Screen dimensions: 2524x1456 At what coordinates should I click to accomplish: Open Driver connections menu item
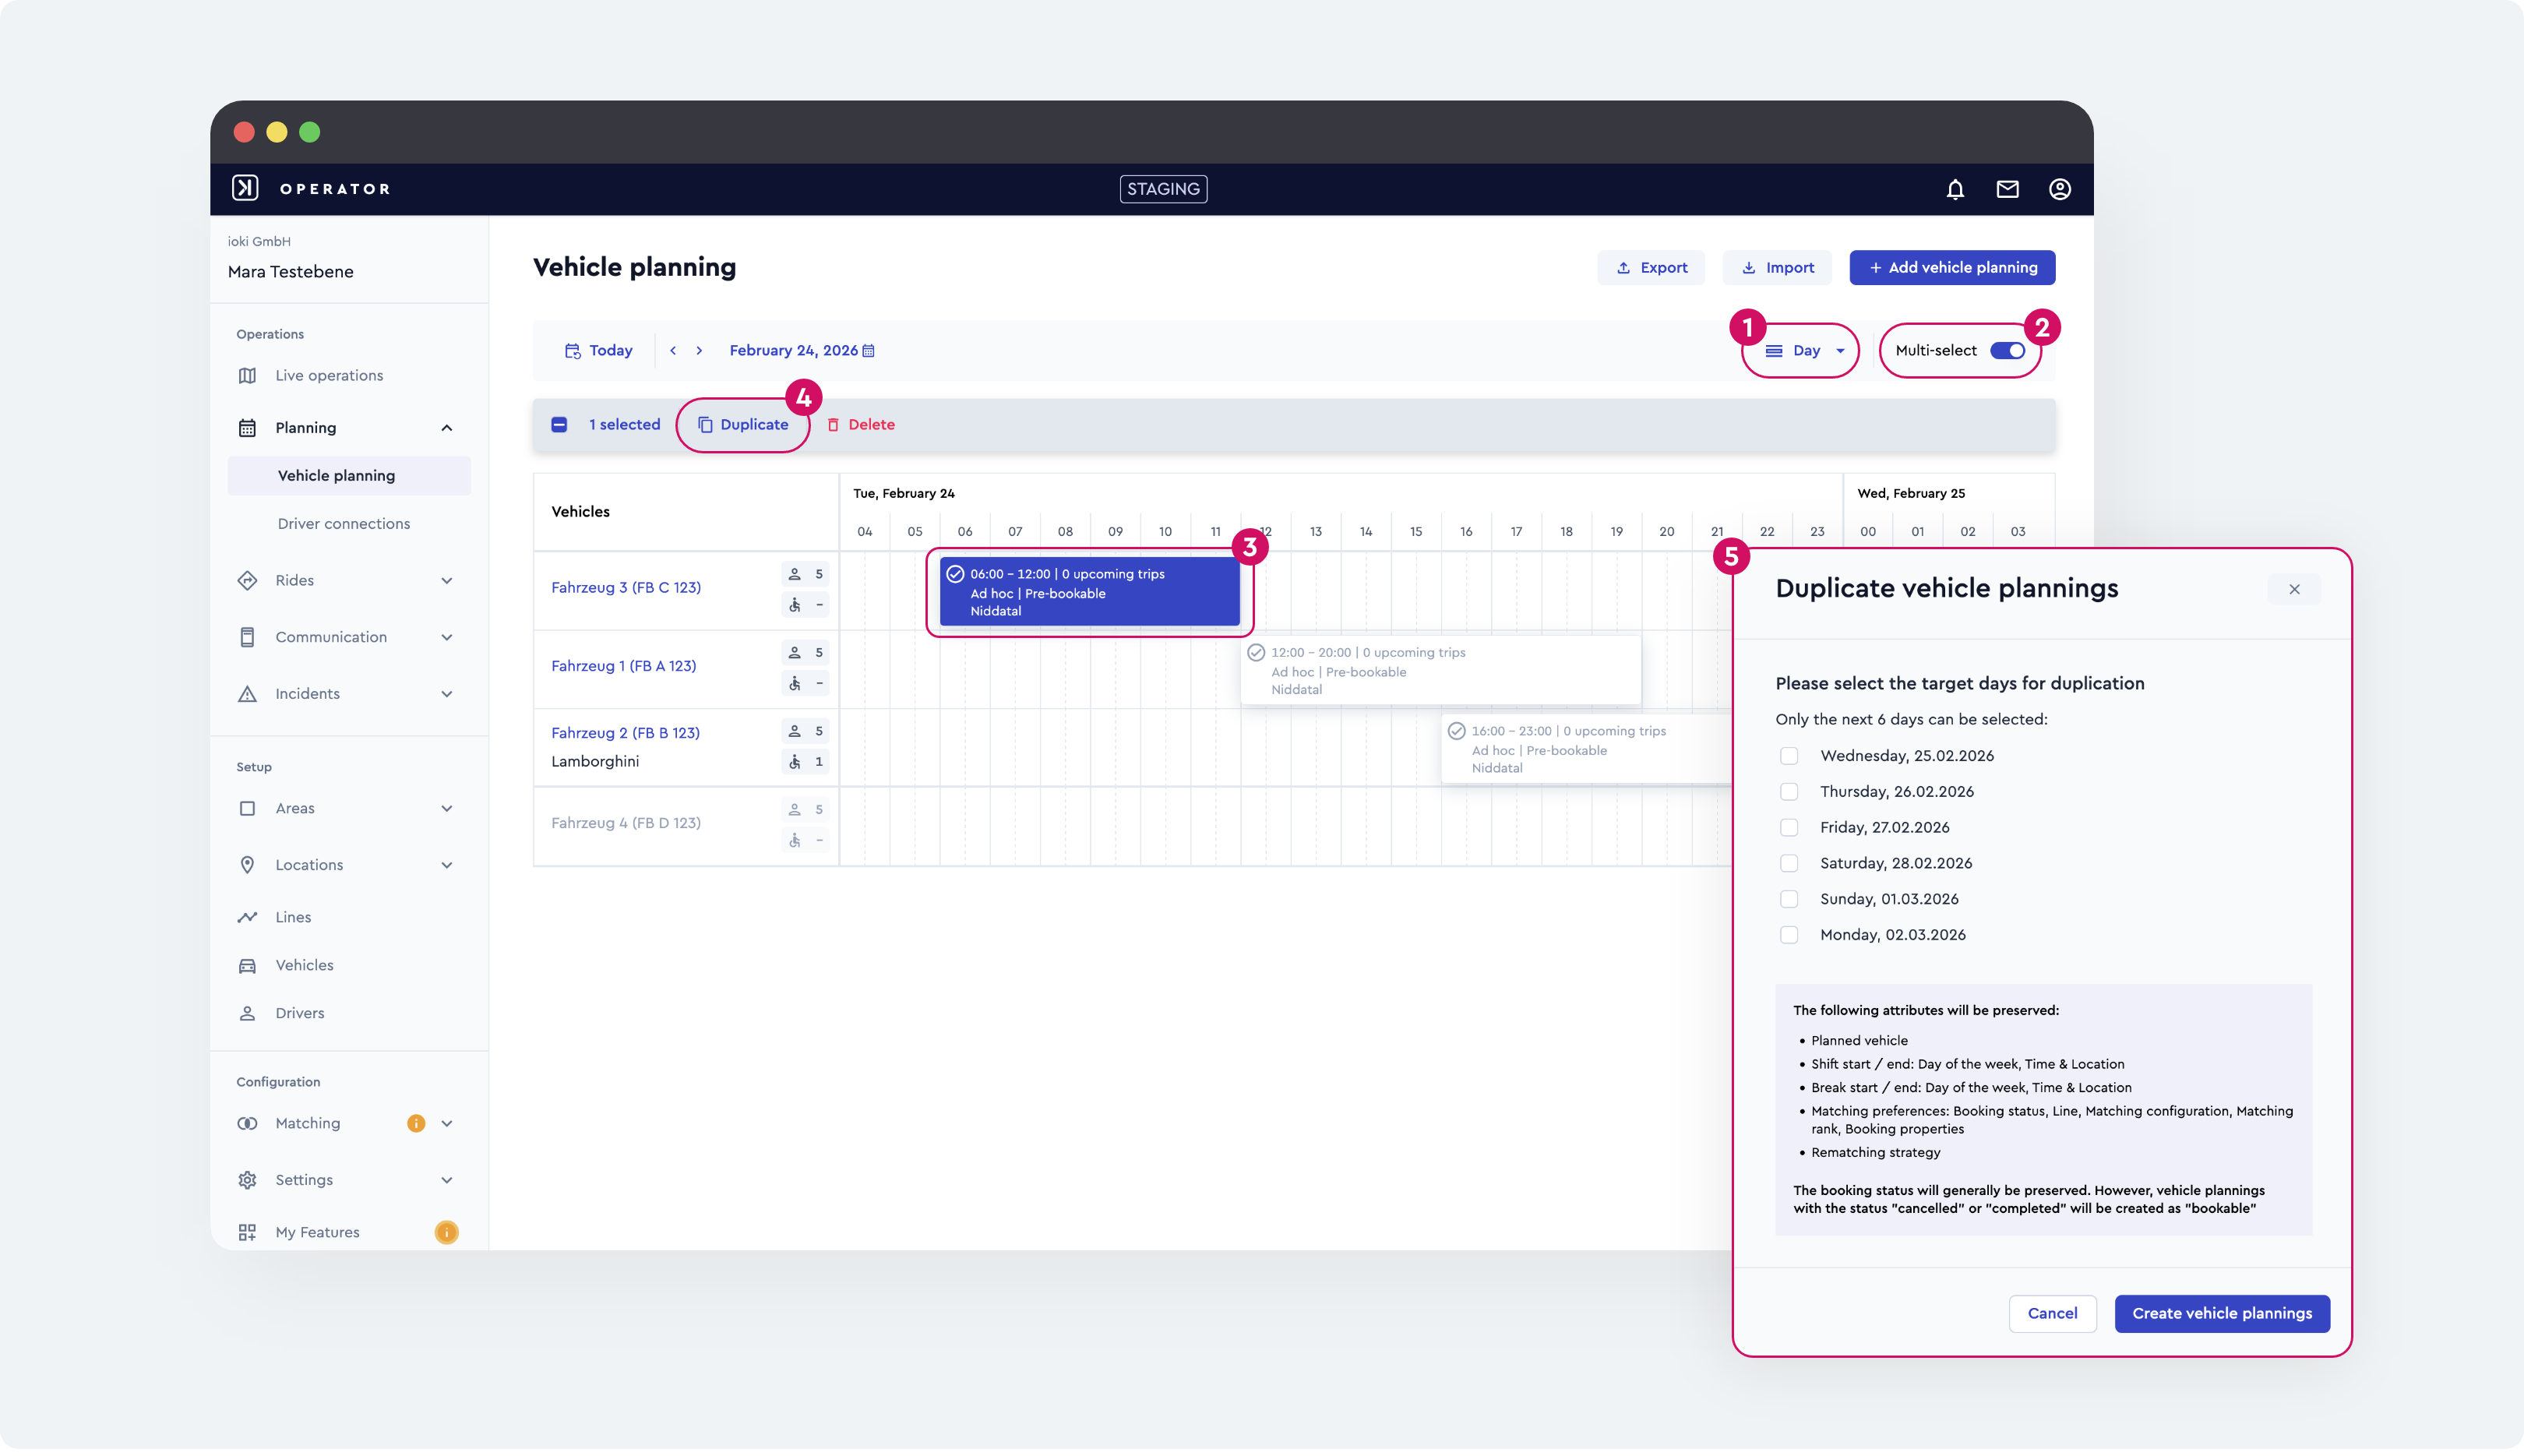coord(343,524)
